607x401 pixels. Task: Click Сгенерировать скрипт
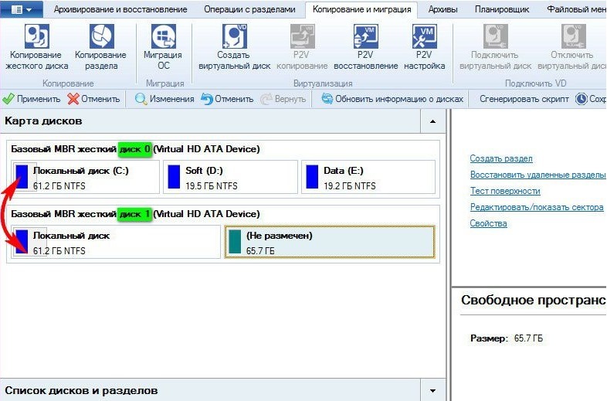click(x=524, y=99)
